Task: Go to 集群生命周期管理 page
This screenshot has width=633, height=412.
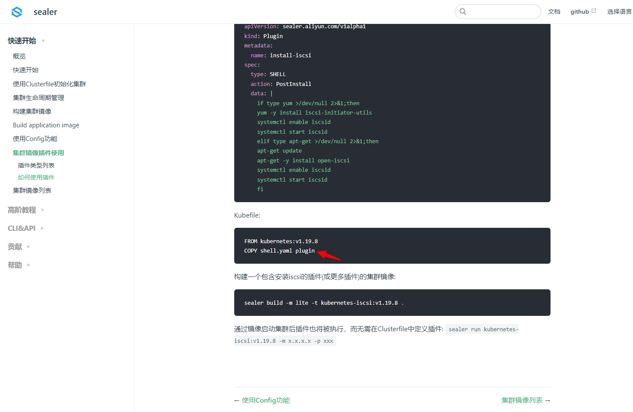Action: click(x=38, y=97)
